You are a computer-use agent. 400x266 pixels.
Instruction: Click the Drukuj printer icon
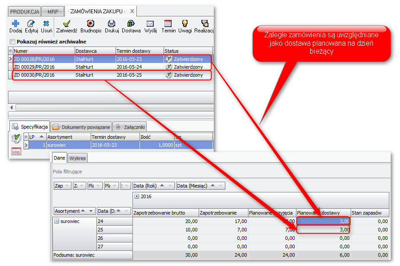pyautogui.click(x=112, y=23)
